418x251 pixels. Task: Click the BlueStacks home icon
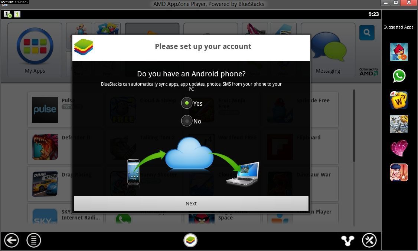click(190, 241)
